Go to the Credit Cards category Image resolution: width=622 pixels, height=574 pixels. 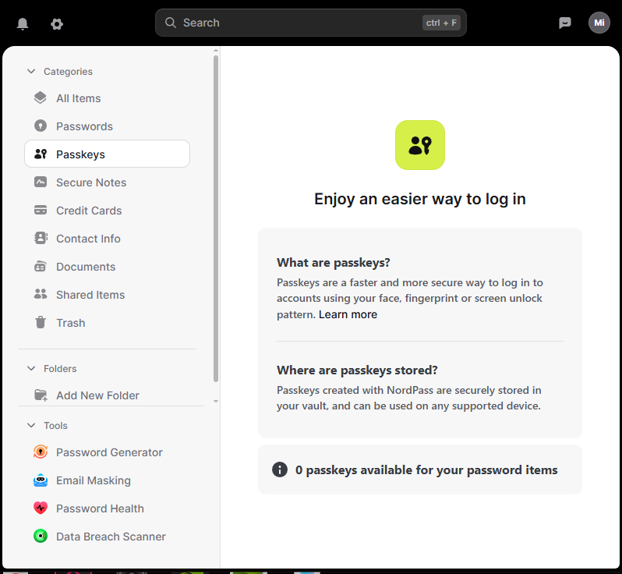[x=89, y=211]
